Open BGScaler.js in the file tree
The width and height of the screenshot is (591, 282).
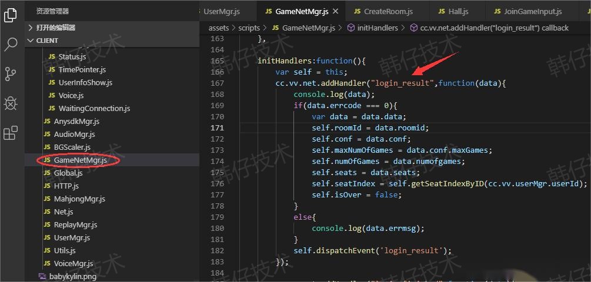(x=112, y=147)
